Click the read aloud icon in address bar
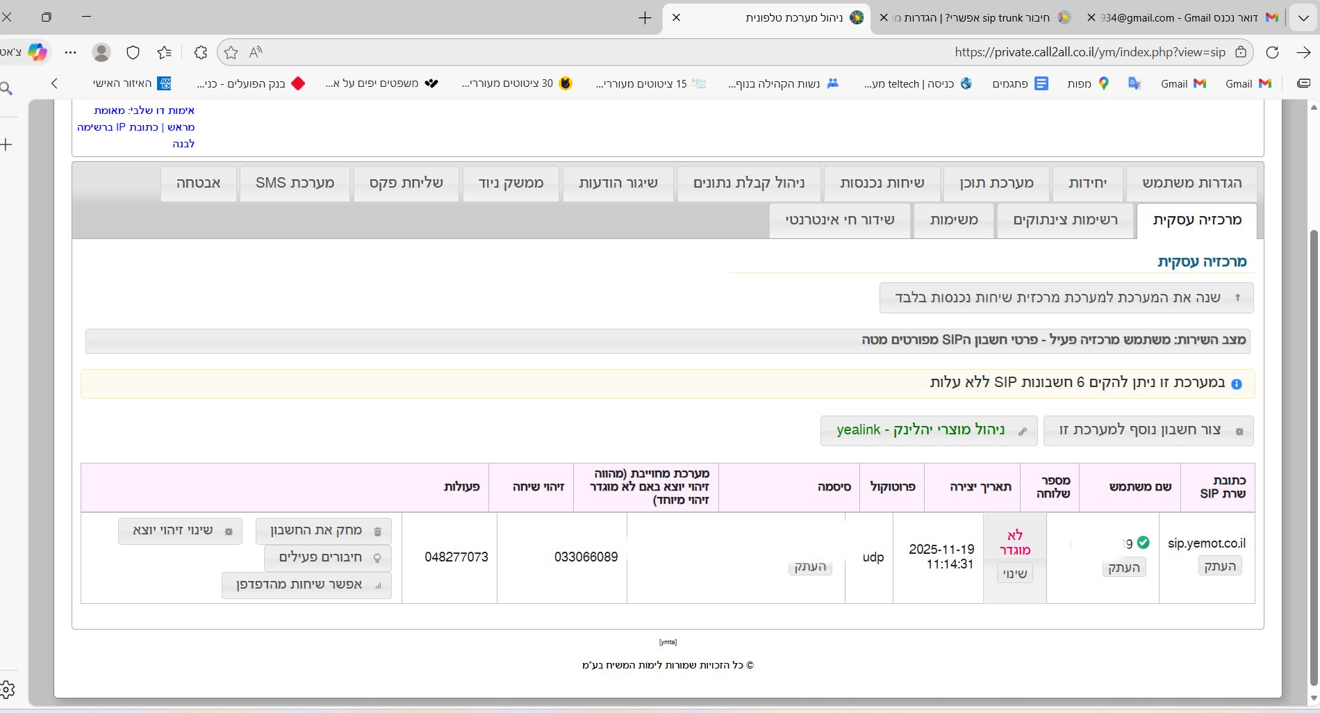This screenshot has height=713, width=1320. tap(256, 52)
